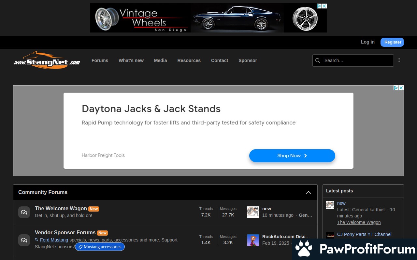
Task: Click the AdChoices icon on Daytona ad
Action: [396, 88]
